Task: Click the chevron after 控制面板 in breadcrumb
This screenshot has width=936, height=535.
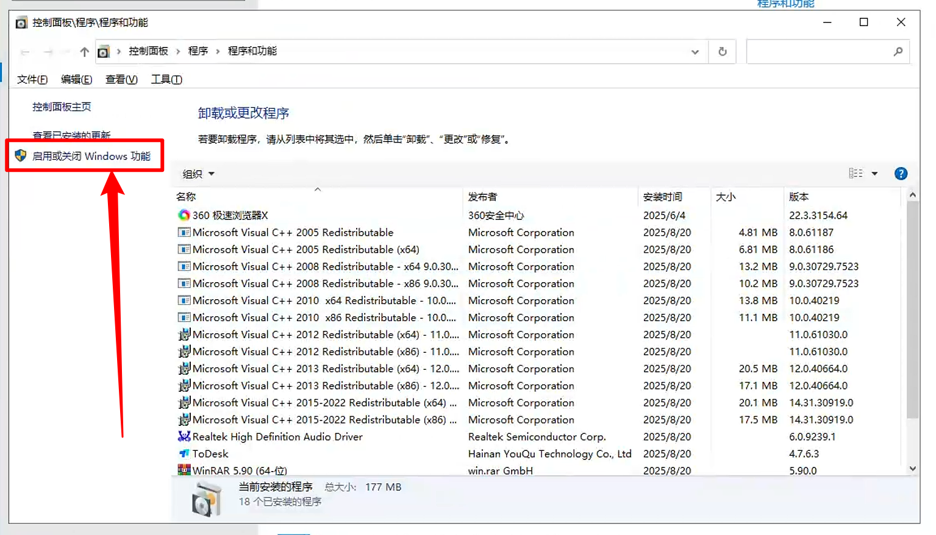Action: point(177,52)
